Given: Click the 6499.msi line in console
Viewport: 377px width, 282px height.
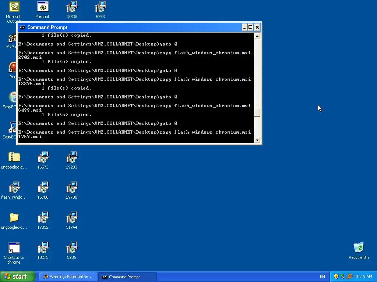Looking at the screenshot, I should (30, 110).
